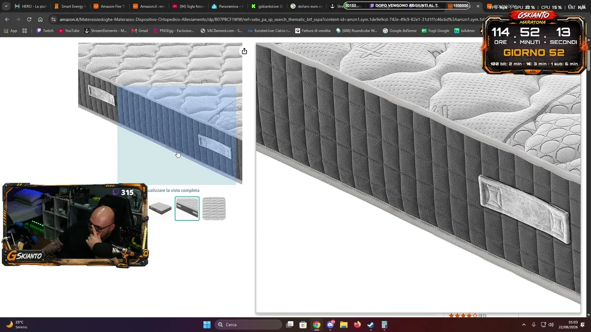The image size is (591, 332).
Task: Open File Explorer from the taskbar
Action: click(344, 325)
